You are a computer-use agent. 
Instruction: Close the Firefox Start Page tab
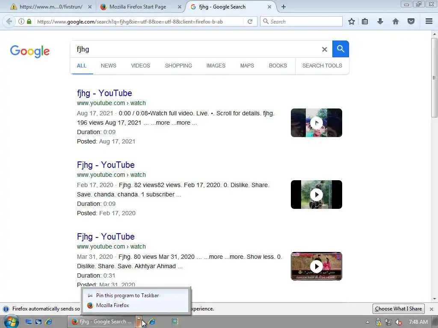pyautogui.click(x=180, y=7)
